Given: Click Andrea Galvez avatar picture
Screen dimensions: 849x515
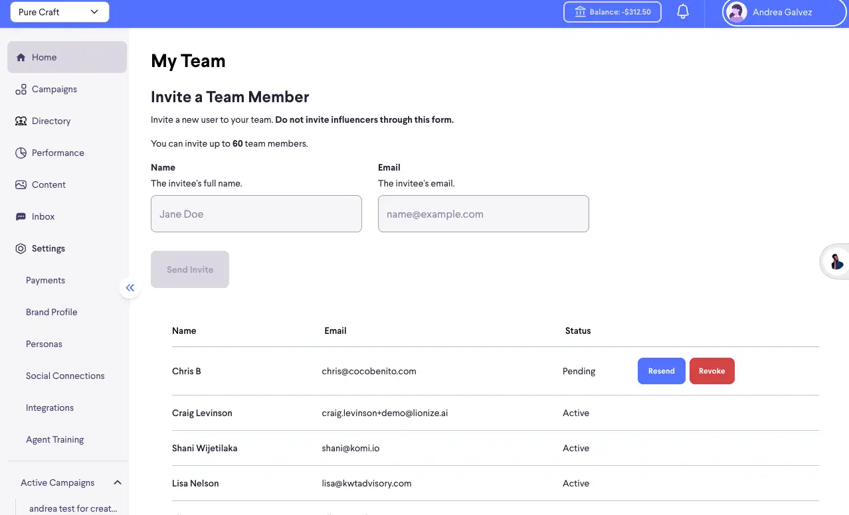Looking at the screenshot, I should [736, 12].
